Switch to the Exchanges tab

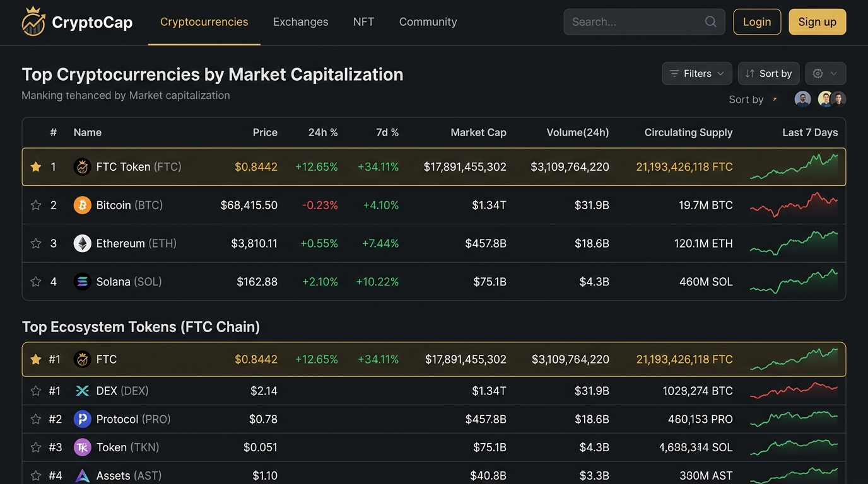[x=301, y=22]
